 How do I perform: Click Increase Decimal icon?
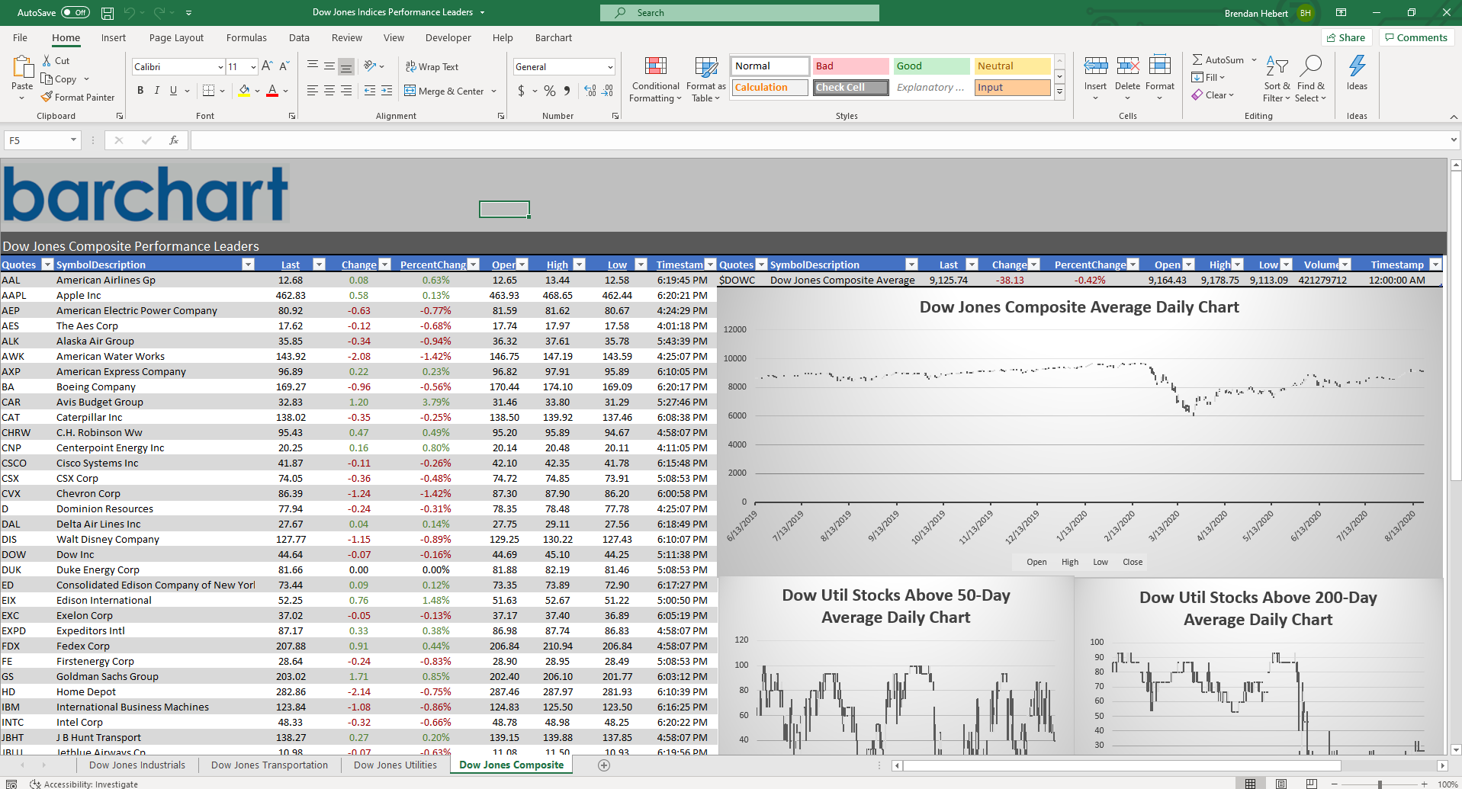tap(590, 91)
